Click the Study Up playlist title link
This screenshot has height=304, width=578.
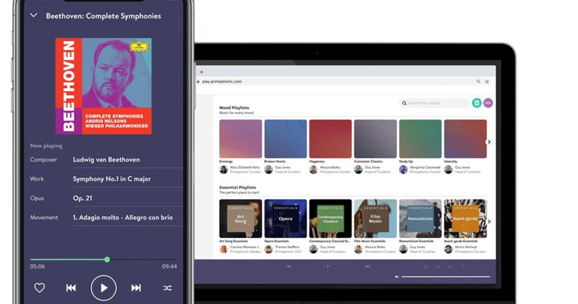406,161
